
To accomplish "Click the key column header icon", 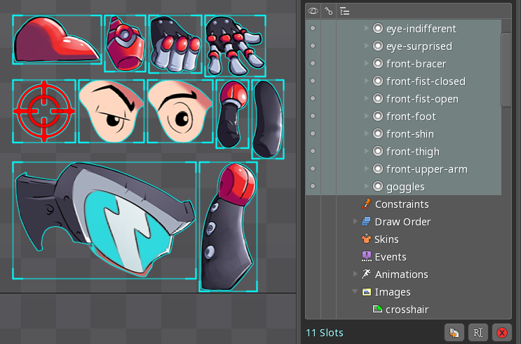I will point(328,11).
